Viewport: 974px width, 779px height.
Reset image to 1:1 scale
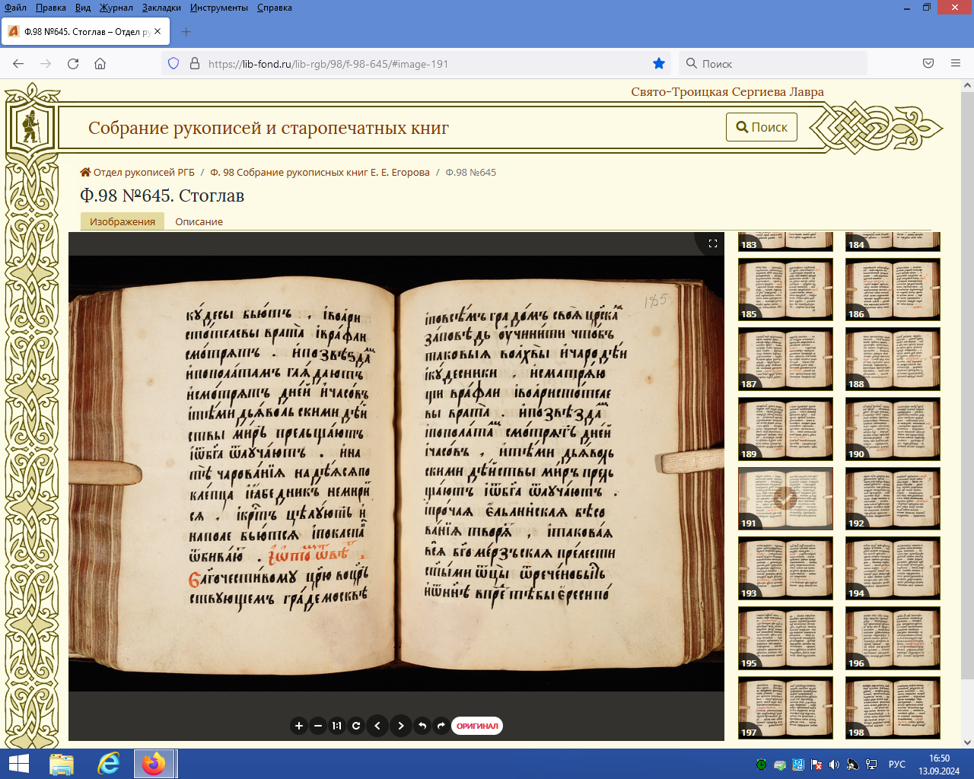tap(337, 726)
